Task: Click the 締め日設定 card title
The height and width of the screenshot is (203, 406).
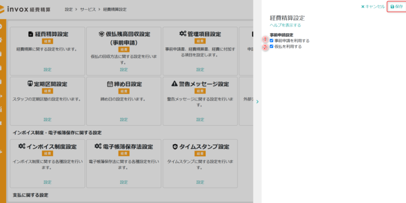Action: [128, 84]
